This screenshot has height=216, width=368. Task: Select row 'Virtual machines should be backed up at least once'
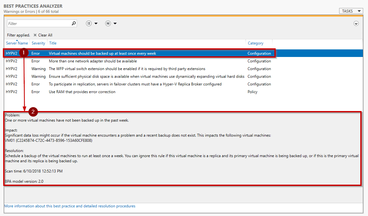(183, 53)
